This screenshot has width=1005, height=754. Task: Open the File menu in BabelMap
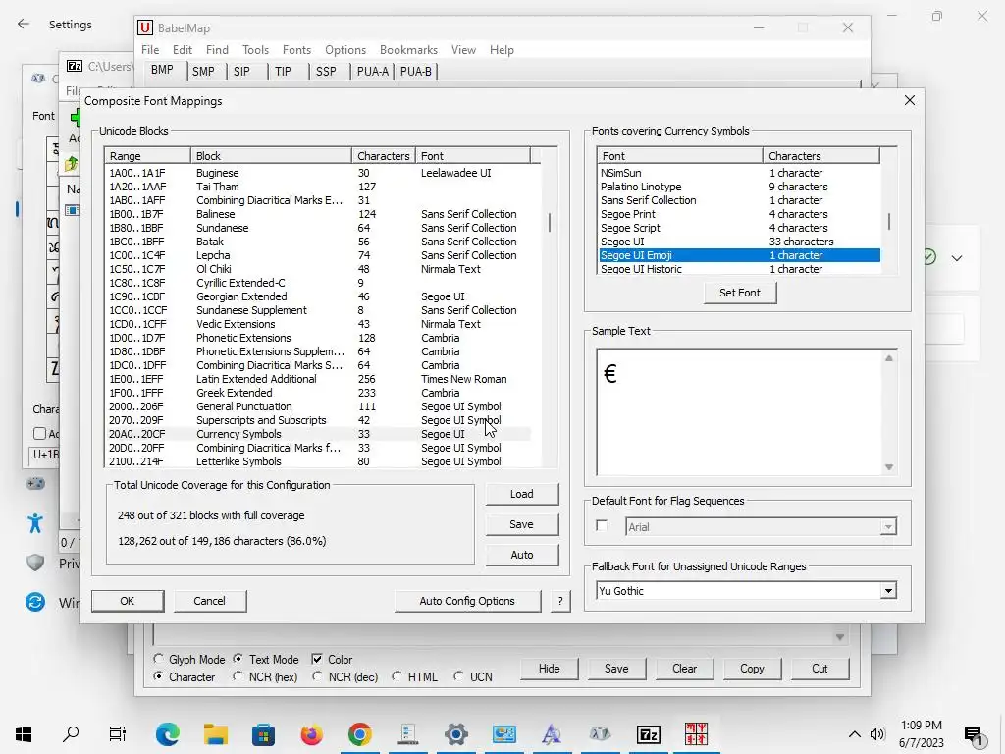[150, 50]
